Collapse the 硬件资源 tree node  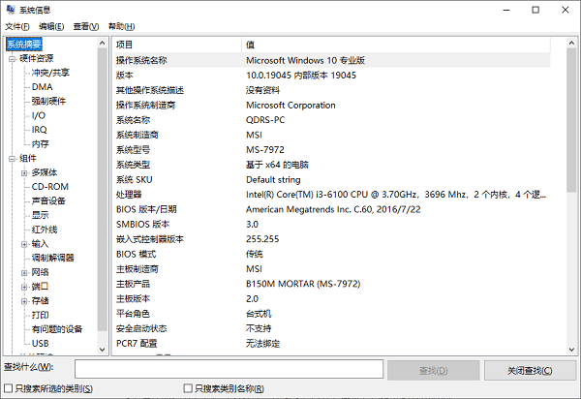(11, 58)
